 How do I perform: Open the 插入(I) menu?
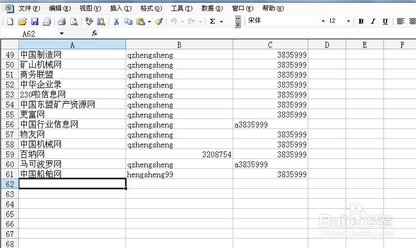(x=121, y=8)
